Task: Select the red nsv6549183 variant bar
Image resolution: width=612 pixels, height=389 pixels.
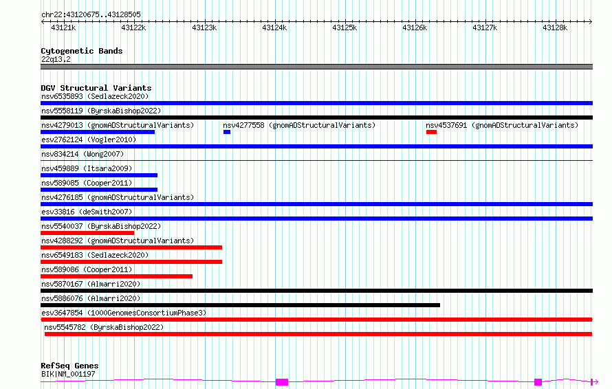Action: [x=131, y=262]
